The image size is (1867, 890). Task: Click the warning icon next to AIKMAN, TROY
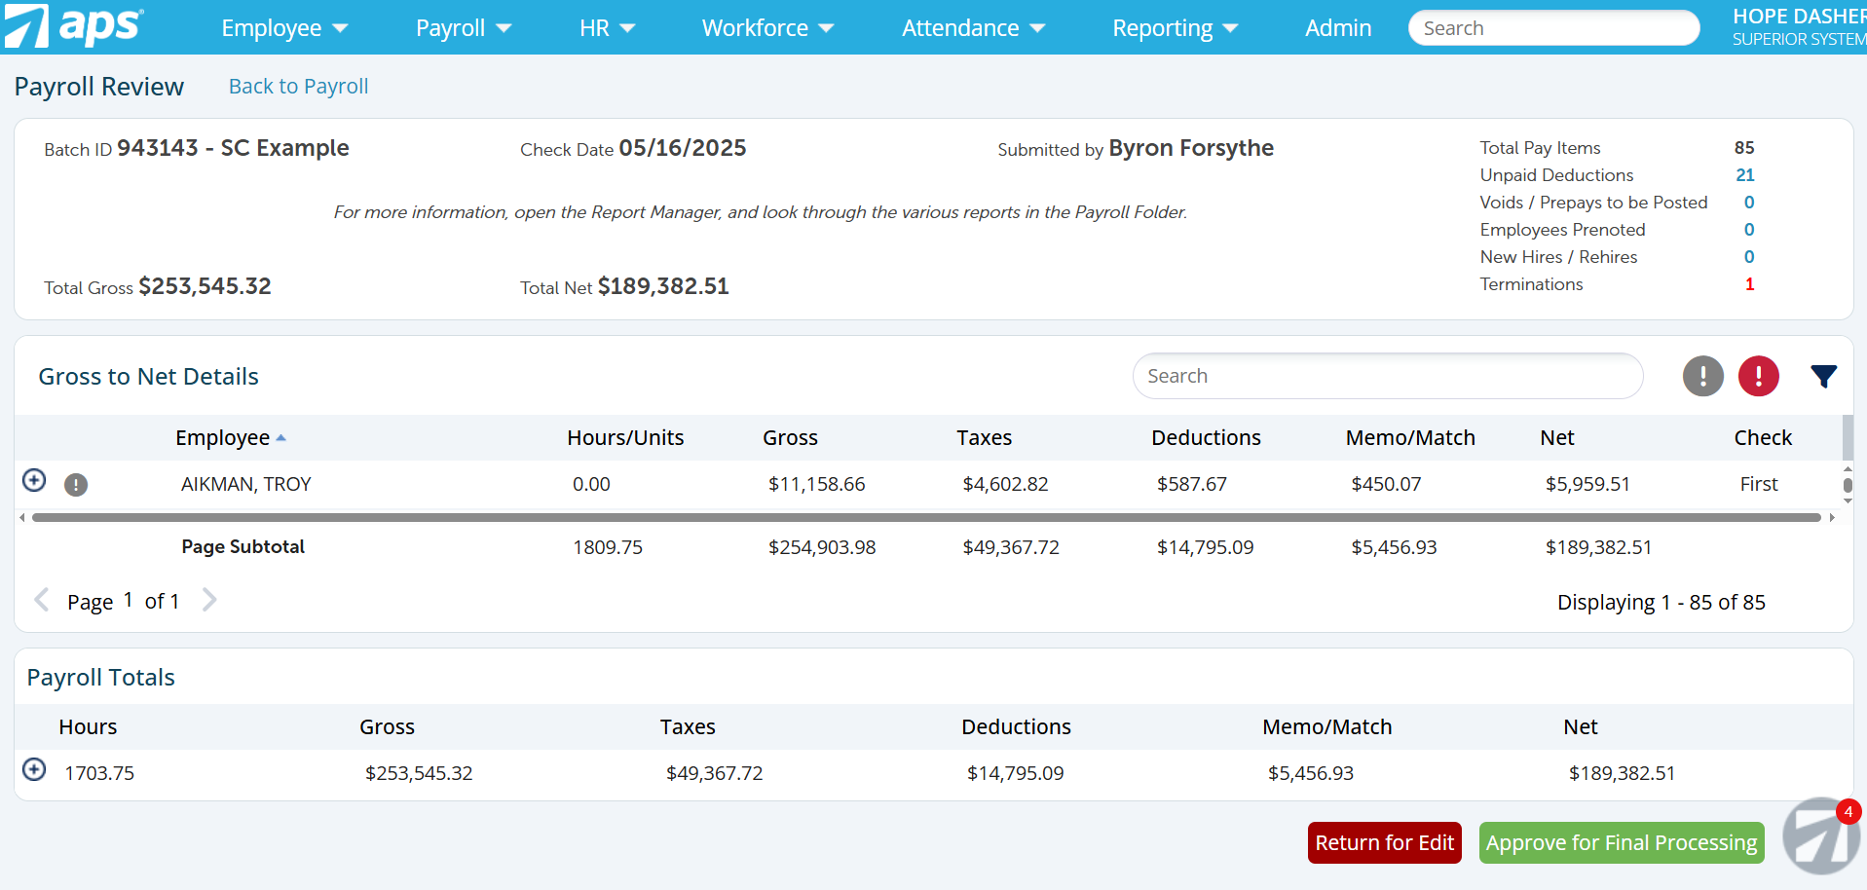point(76,485)
